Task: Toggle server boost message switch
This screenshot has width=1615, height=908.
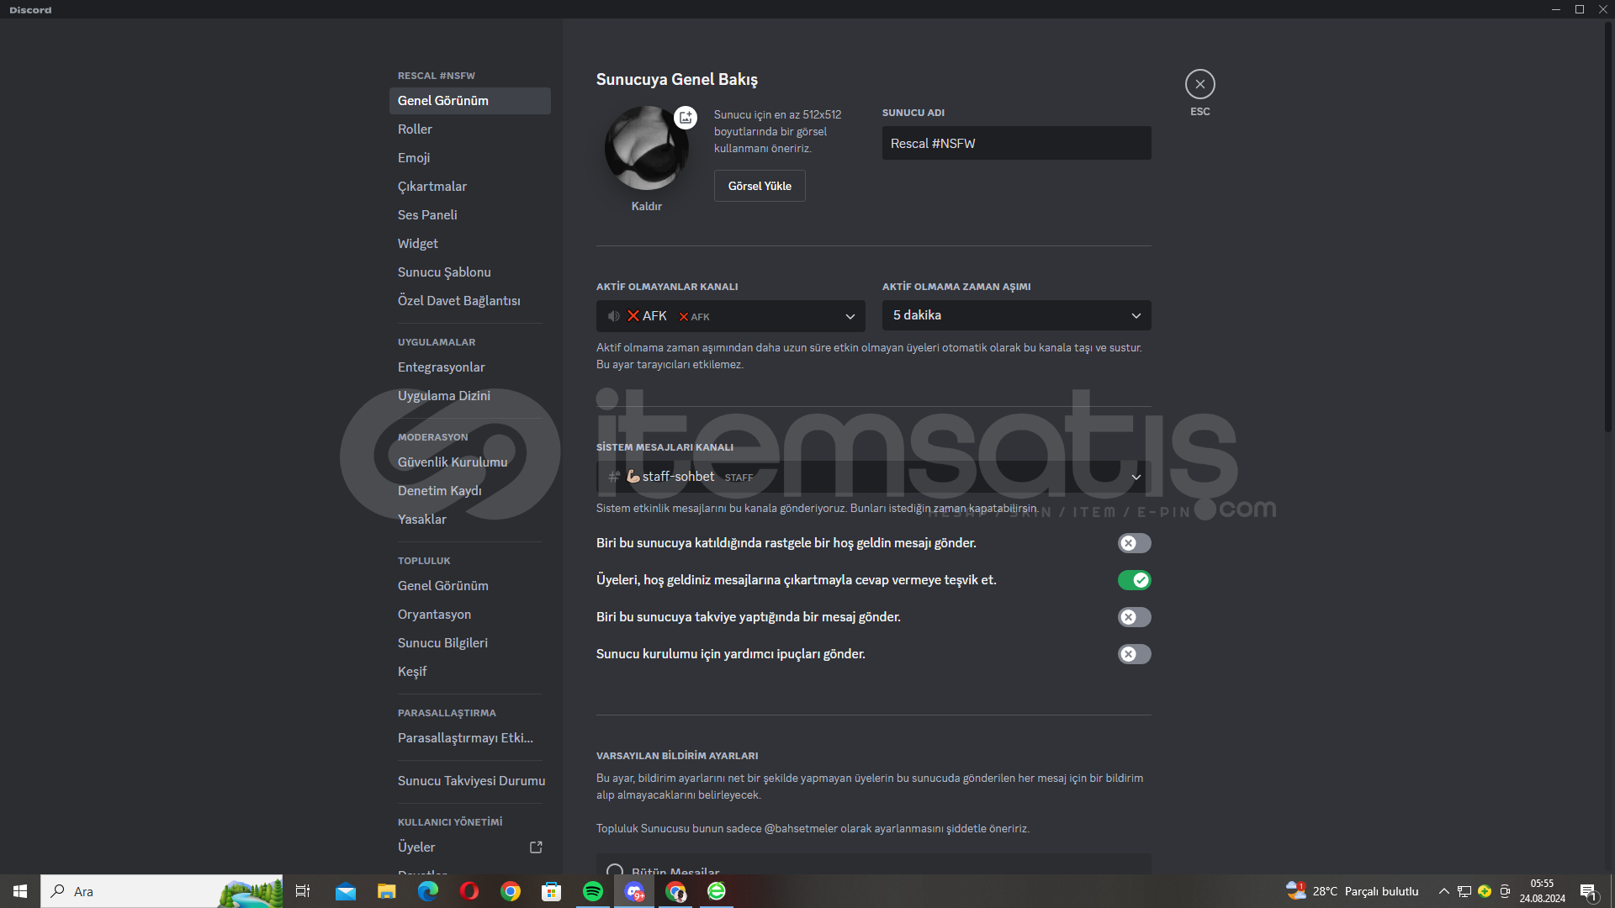Action: 1133,617
